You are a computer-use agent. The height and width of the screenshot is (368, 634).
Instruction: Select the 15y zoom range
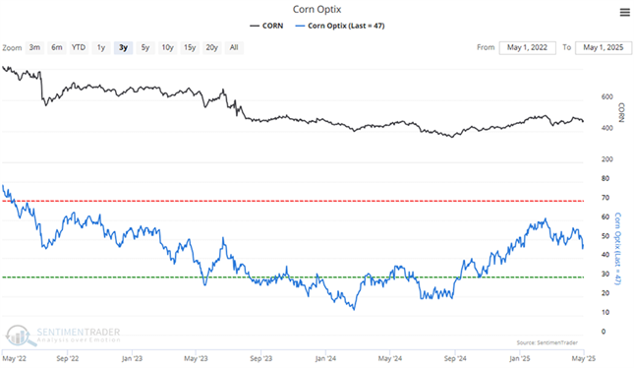pos(190,47)
